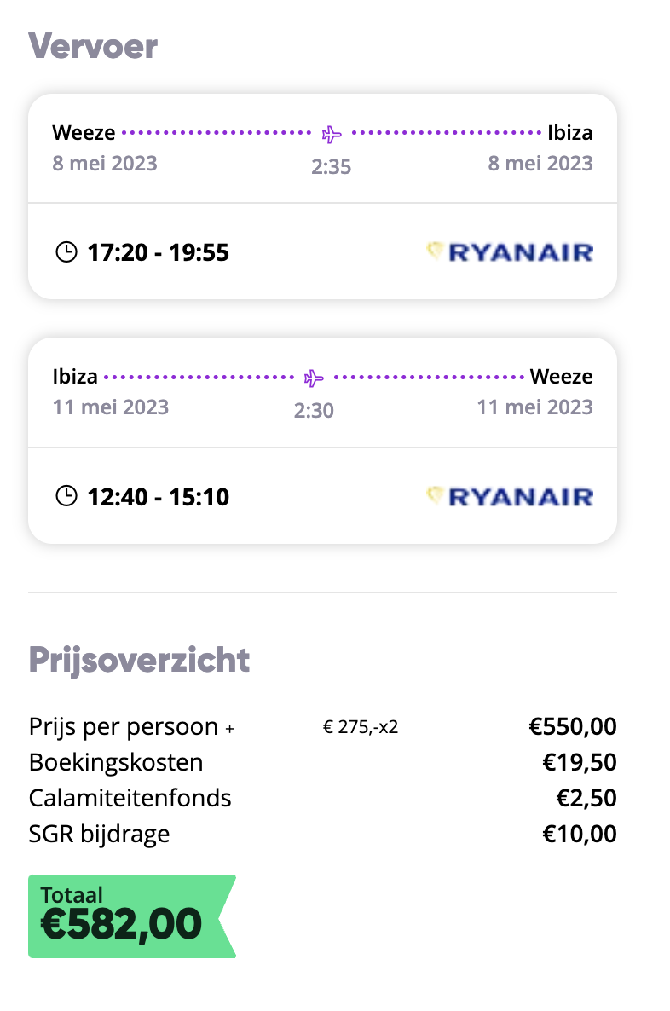670x1011 pixels.
Task: Click the € 275,-x2 price breakdown
Action: pyautogui.click(x=361, y=727)
